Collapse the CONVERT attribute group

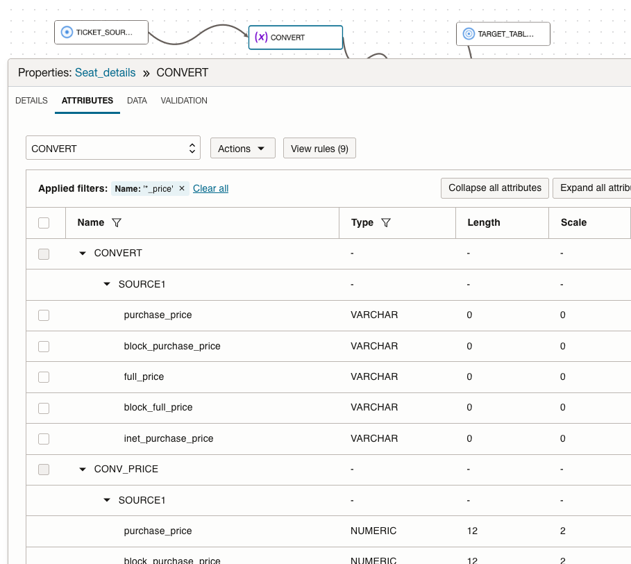click(82, 253)
